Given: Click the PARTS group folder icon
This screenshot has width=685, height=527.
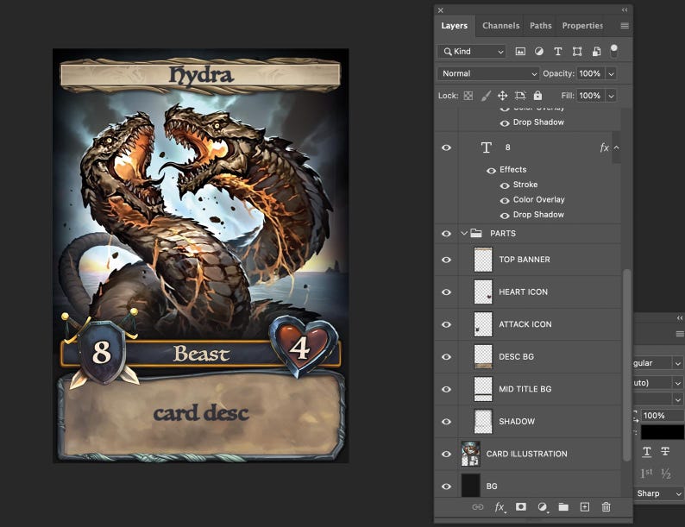Looking at the screenshot, I should 476,233.
